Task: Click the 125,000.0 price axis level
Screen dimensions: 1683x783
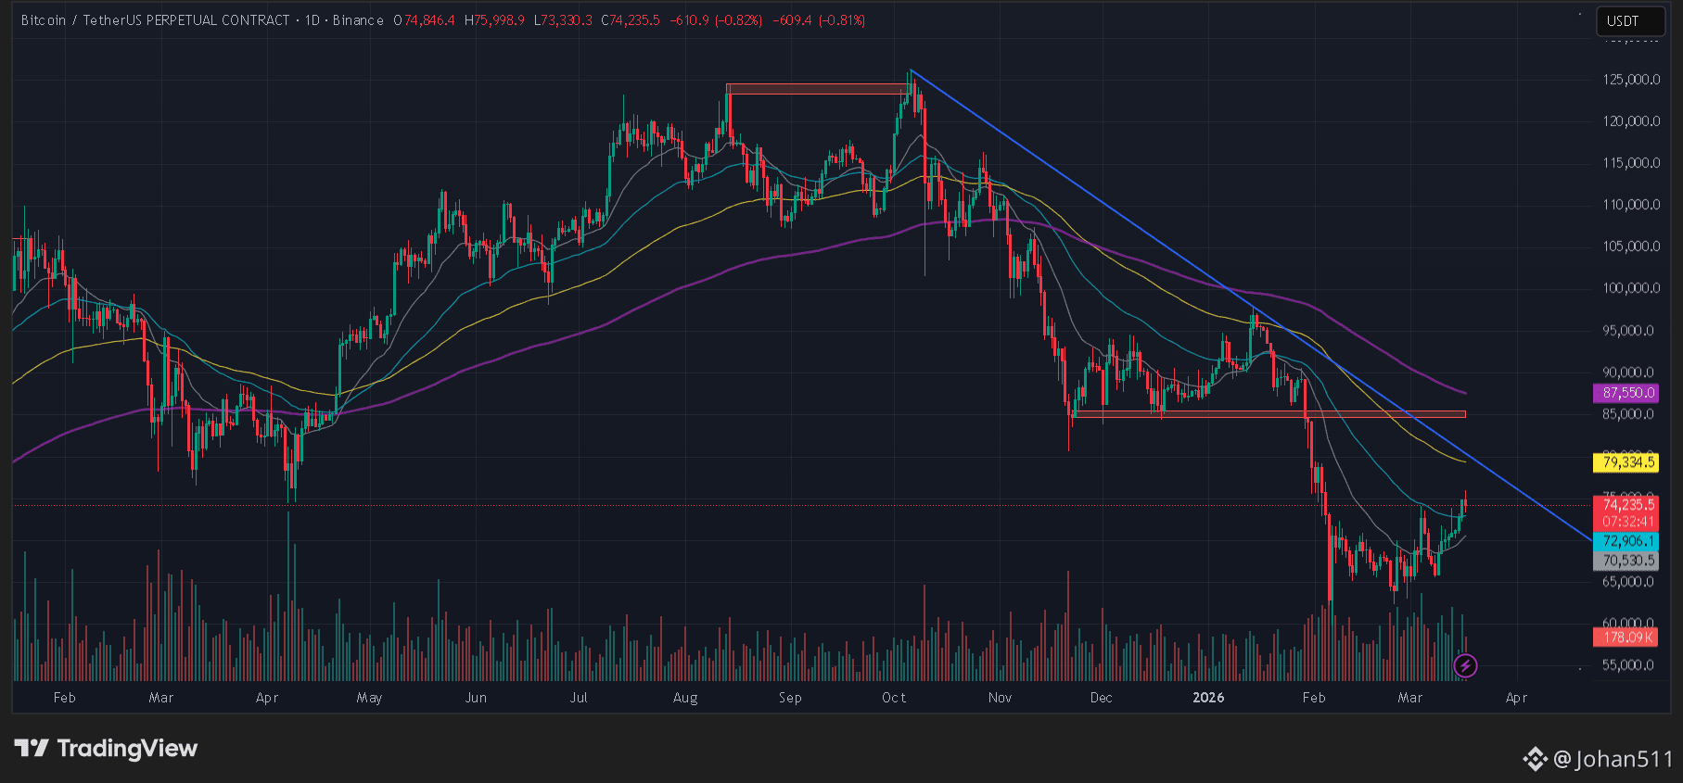Action: point(1631,80)
